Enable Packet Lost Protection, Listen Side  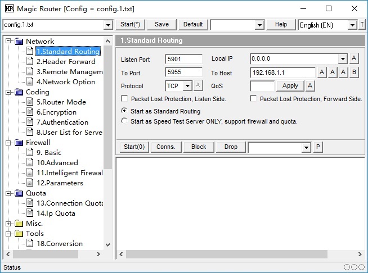124,99
